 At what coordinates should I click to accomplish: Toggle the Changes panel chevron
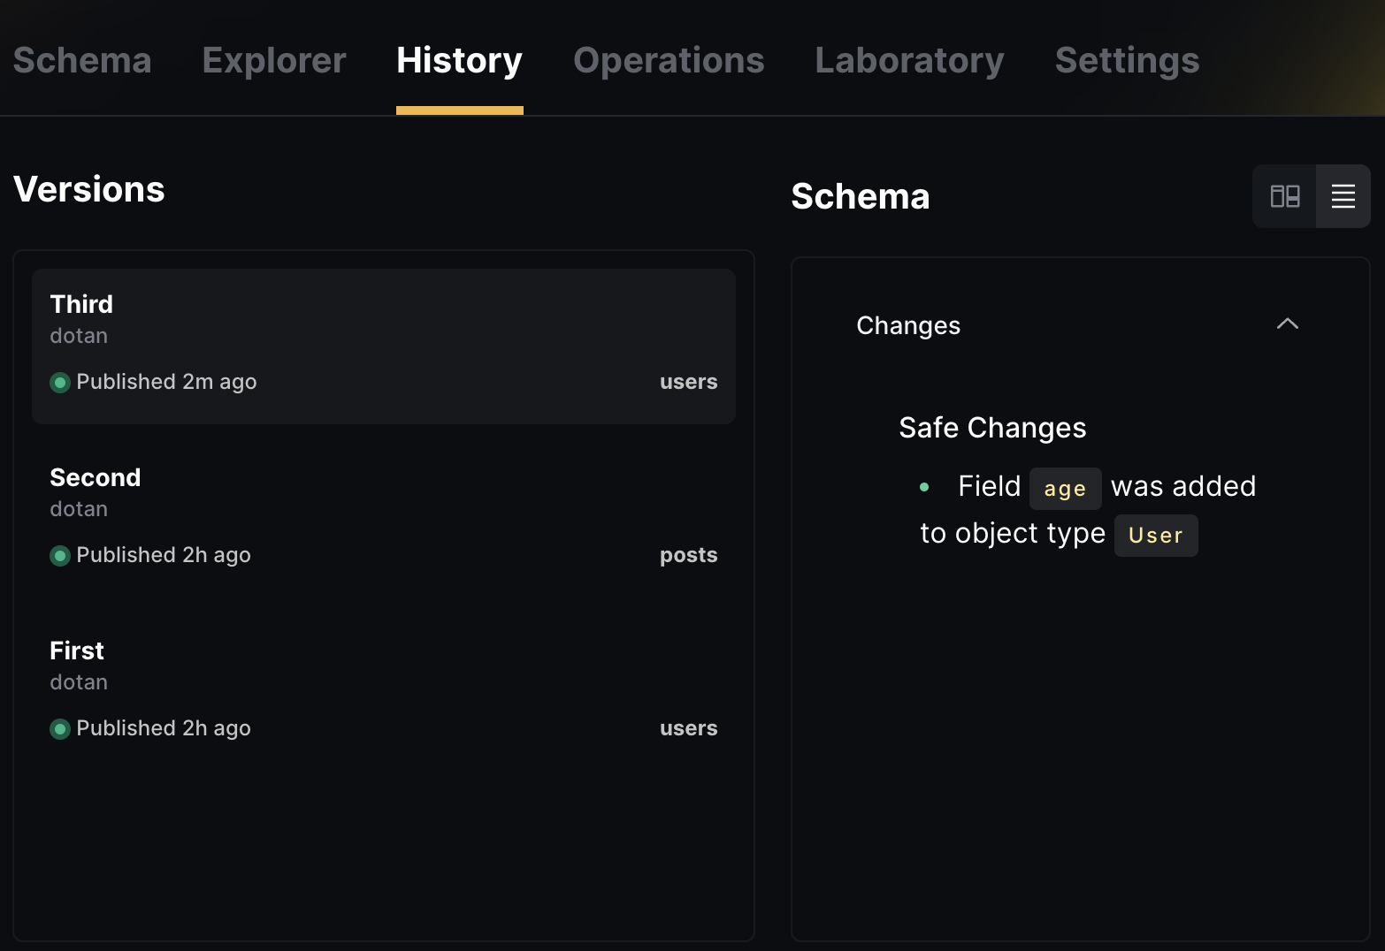pyautogui.click(x=1287, y=324)
